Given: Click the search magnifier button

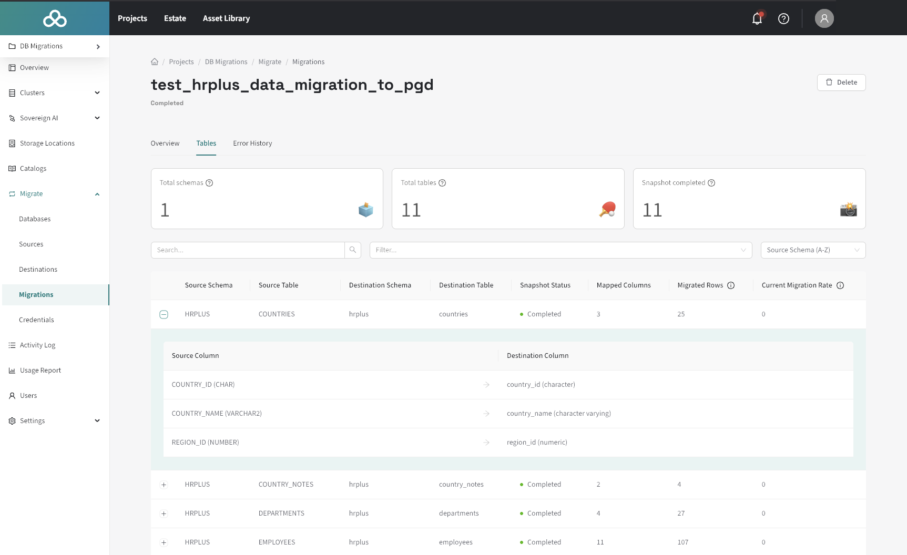Looking at the screenshot, I should point(353,250).
